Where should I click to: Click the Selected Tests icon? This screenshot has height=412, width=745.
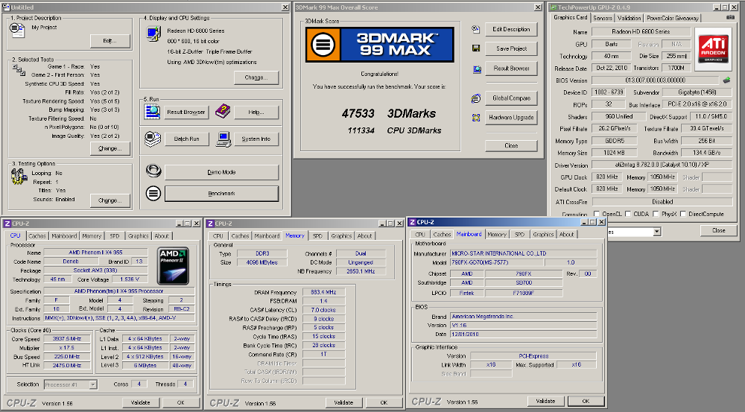pos(19,70)
